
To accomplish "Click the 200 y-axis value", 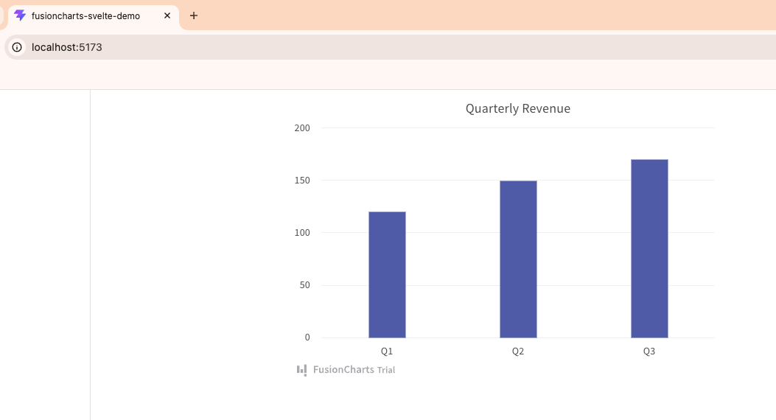I will [302, 128].
